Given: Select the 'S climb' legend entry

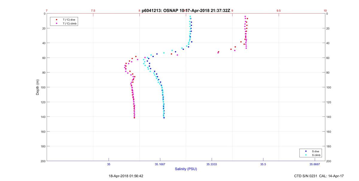Looking at the screenshot, I should tap(316, 155).
